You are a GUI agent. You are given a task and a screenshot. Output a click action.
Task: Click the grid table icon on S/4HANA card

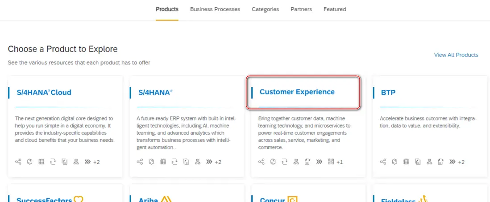pyautogui.click(x=163, y=162)
